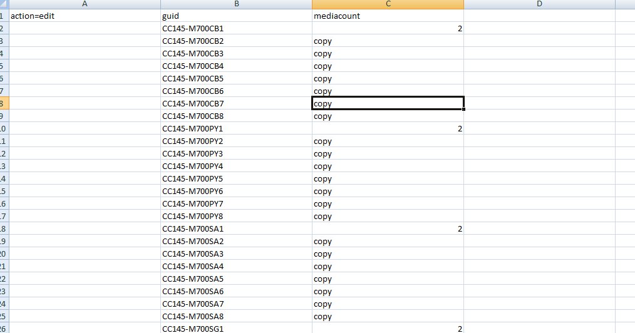Select cell CC145-M700CB7
The width and height of the screenshot is (635, 333).
237,103
